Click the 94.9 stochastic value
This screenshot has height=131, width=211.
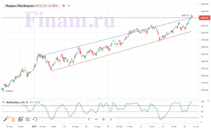pyautogui.click(x=32, y=102)
